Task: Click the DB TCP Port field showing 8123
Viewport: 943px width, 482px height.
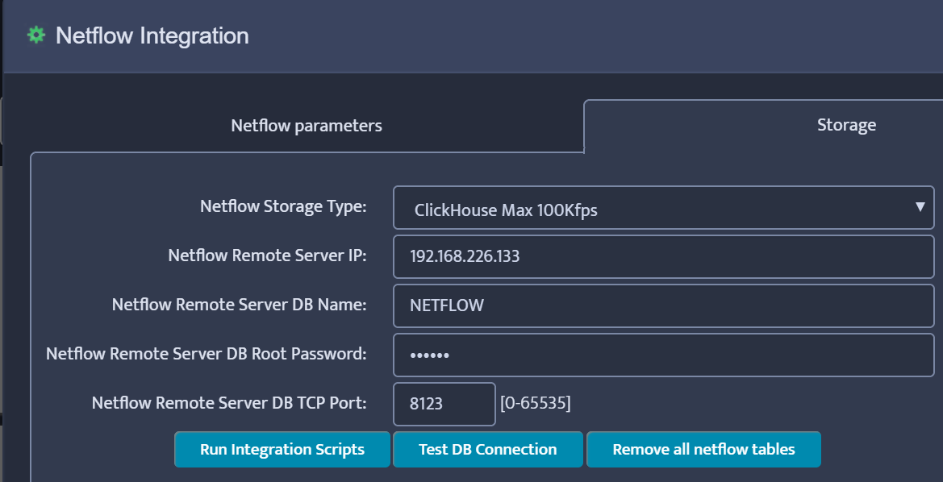Action: coord(444,404)
